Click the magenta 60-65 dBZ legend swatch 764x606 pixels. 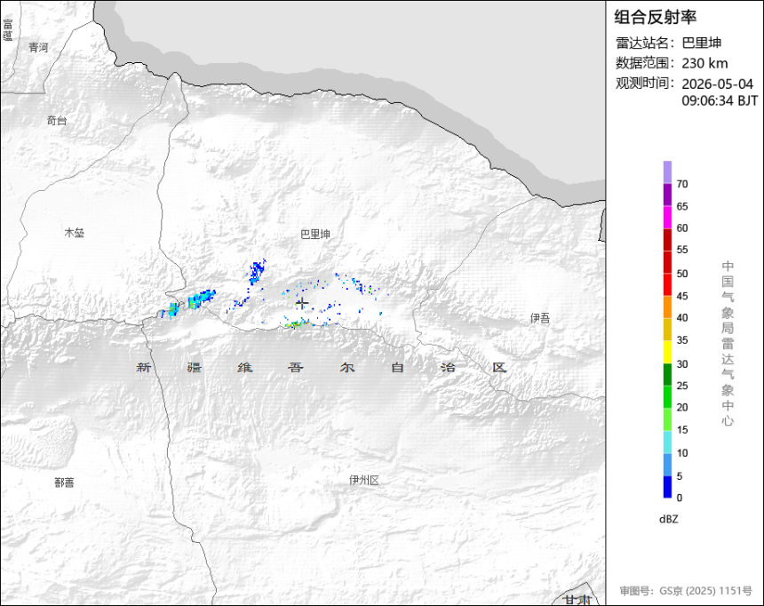667,217
